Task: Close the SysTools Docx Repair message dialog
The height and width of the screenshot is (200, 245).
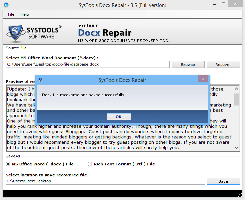Action: (x=203, y=79)
